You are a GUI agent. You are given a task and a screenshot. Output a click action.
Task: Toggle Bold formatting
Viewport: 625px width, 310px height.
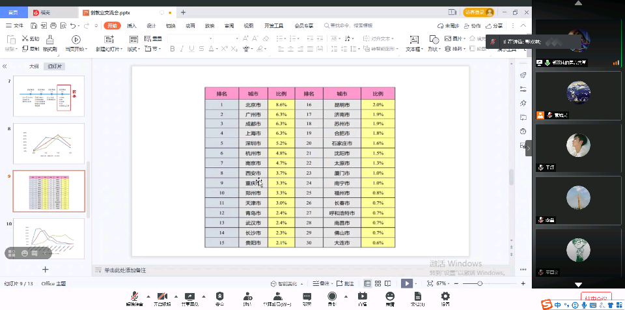tap(173, 49)
